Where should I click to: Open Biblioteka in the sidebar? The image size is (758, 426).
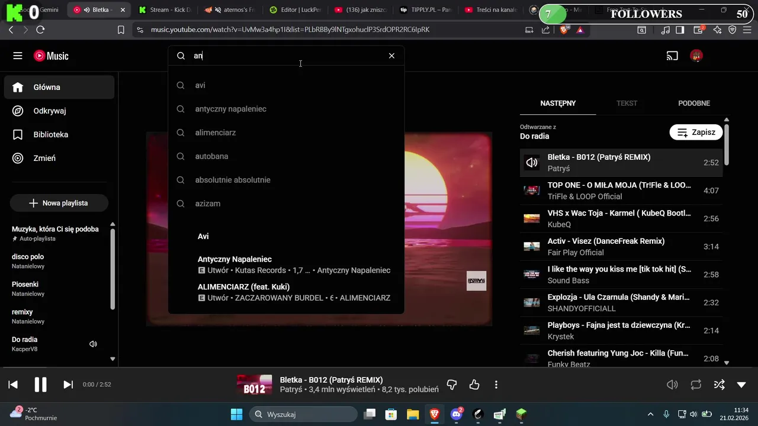tap(59, 134)
